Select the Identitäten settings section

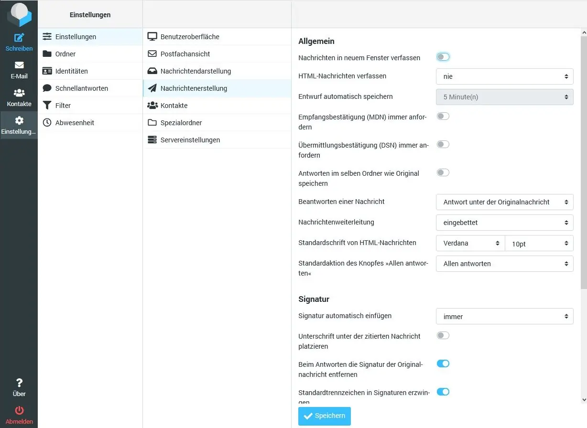click(x=72, y=71)
